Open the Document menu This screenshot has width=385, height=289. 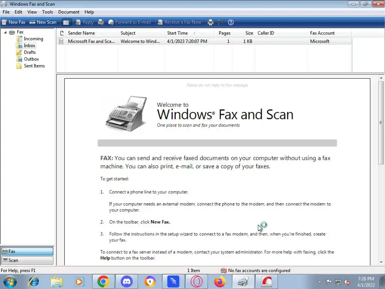pyautogui.click(x=69, y=12)
